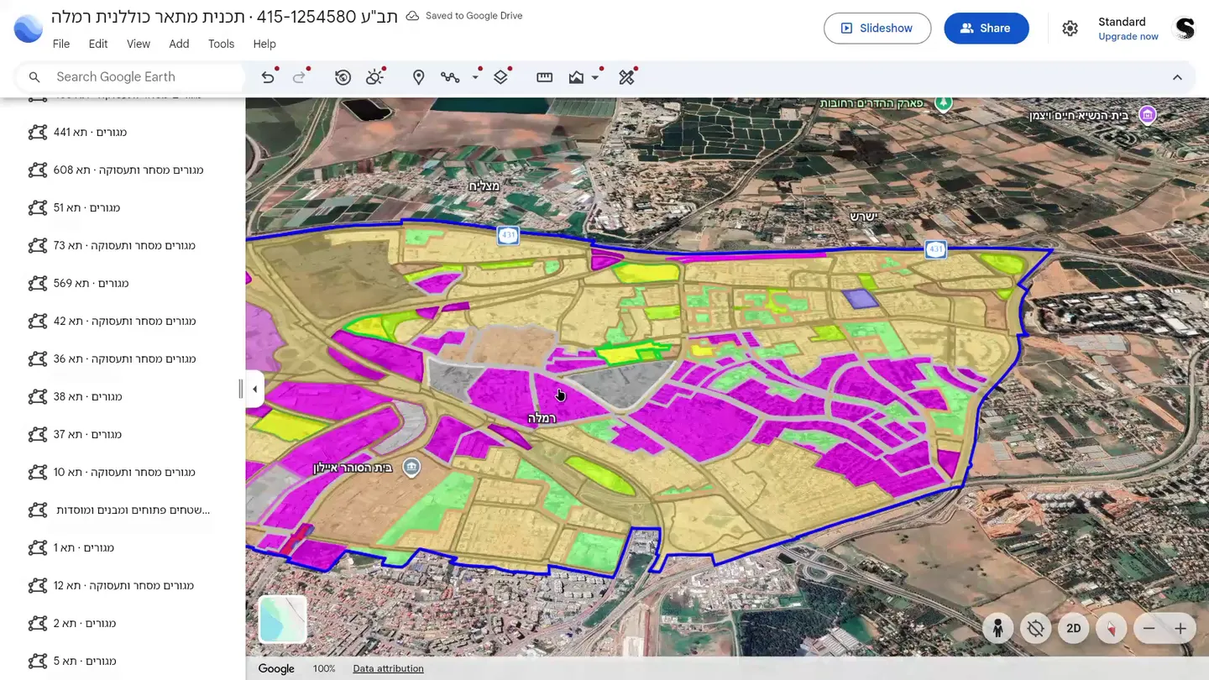Open the map style thumbnail
The image size is (1209, 680).
click(x=283, y=619)
